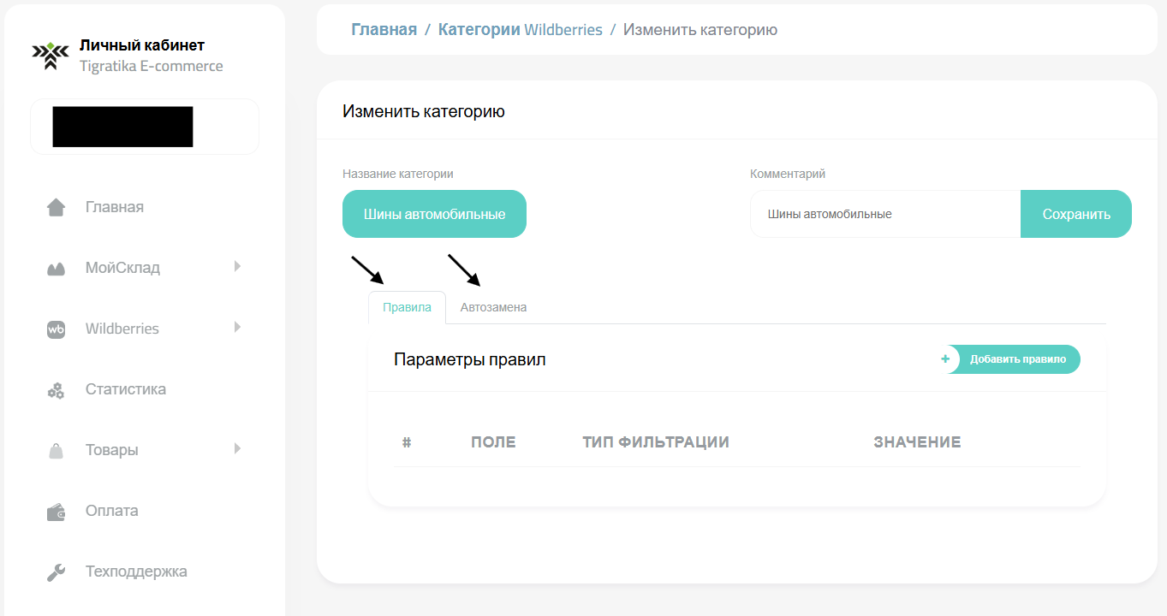Open Wildberries in the sidebar menu

tap(122, 329)
